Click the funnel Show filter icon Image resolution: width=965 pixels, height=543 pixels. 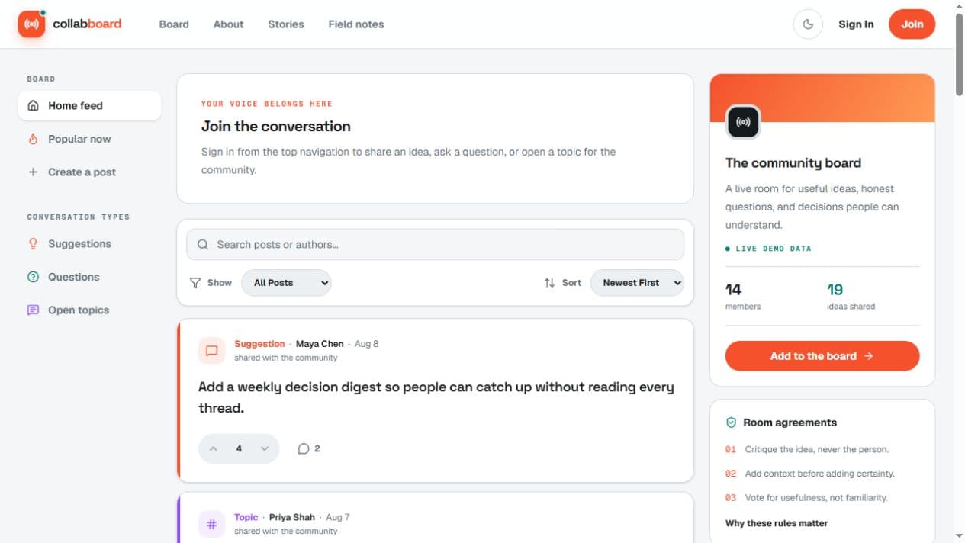pos(195,283)
